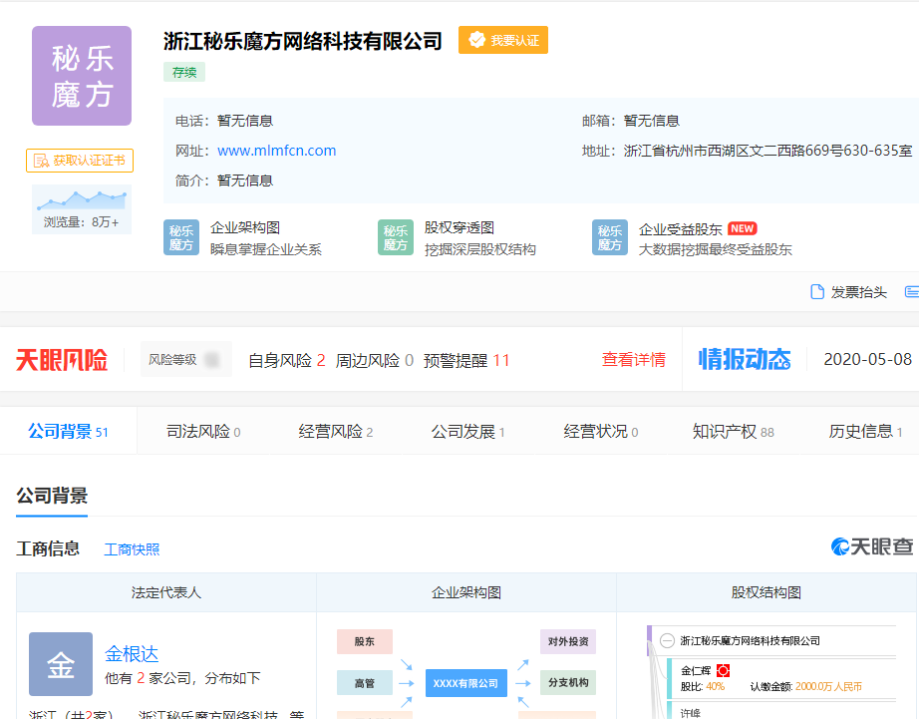Click the 金 avatar of legal representative
The image size is (919, 719).
[61, 664]
